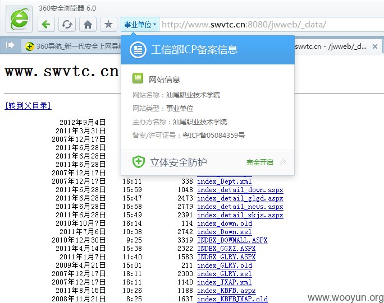The width and height of the screenshot is (384, 303).
Task: Click the 2009年4月21日 date entry
Action: [80, 265]
